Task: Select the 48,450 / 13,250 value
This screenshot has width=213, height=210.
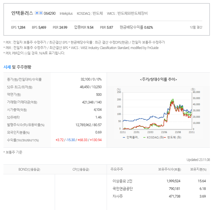Action: pos(90,87)
